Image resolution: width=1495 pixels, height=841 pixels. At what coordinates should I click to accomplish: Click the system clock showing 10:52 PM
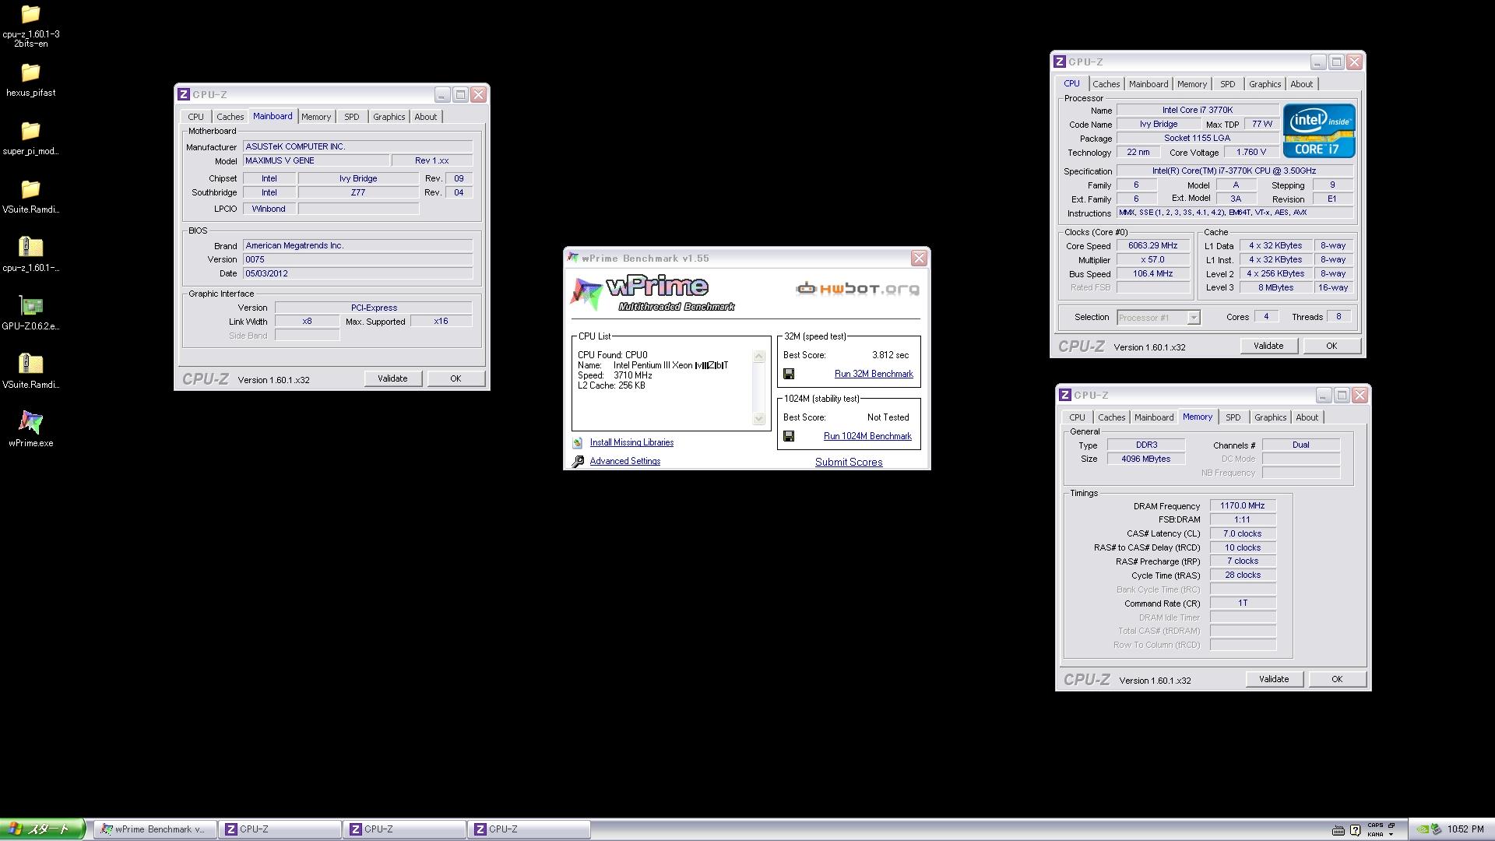tap(1465, 830)
